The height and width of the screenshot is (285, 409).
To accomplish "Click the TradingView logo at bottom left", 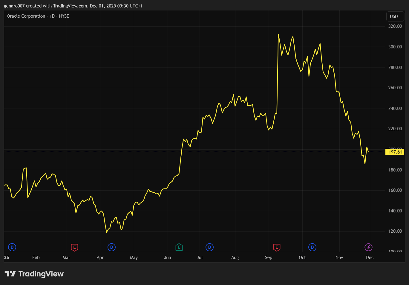I will point(34,274).
